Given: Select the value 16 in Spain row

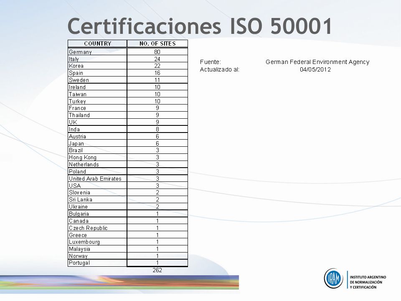Looking at the screenshot, I should (157, 73).
